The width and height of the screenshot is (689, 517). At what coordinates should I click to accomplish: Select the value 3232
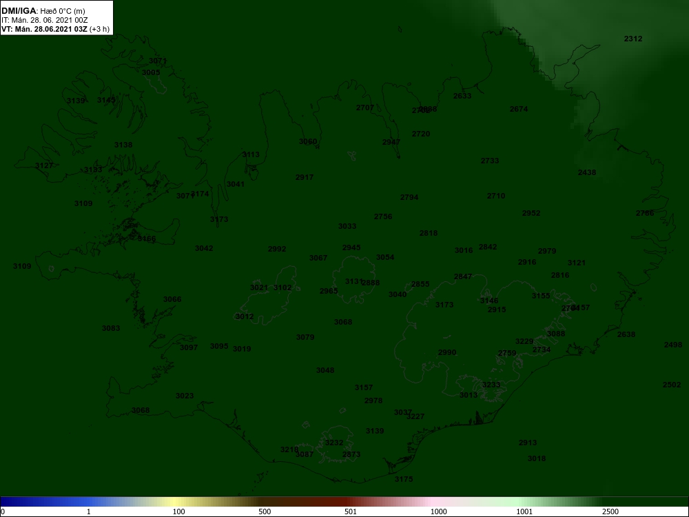pos(334,443)
